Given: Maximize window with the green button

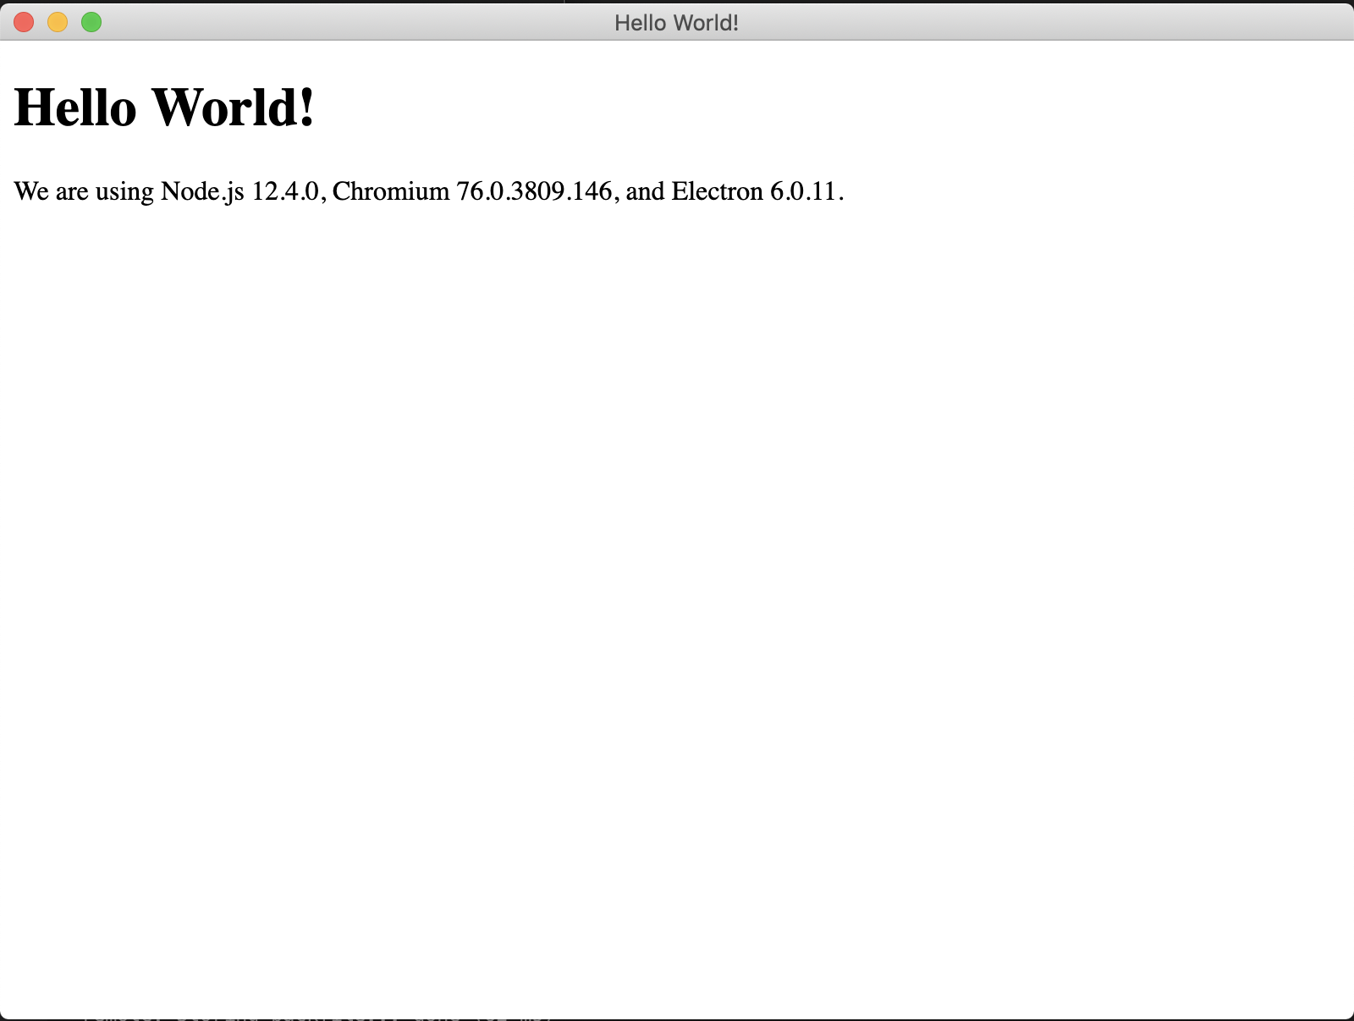Looking at the screenshot, I should pyautogui.click(x=91, y=22).
